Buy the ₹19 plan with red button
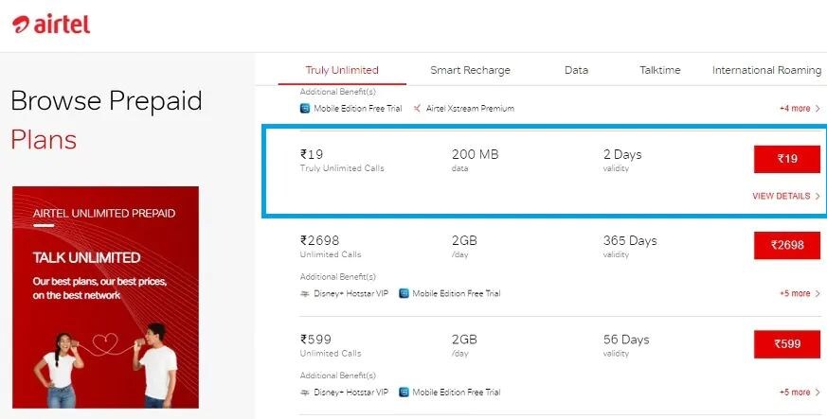The image size is (827, 419). click(x=787, y=159)
